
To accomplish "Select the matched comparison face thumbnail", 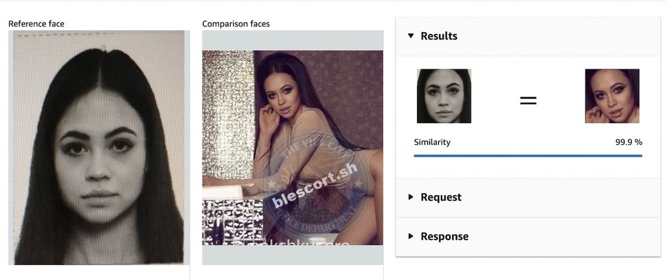I will (612, 96).
